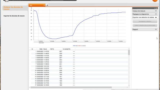Click the '20.0' value in row 11
The width and height of the screenshot is (160, 90).
pos(61,72)
